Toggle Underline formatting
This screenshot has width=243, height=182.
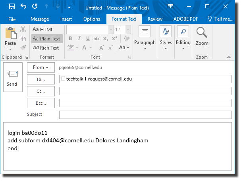point(88,38)
